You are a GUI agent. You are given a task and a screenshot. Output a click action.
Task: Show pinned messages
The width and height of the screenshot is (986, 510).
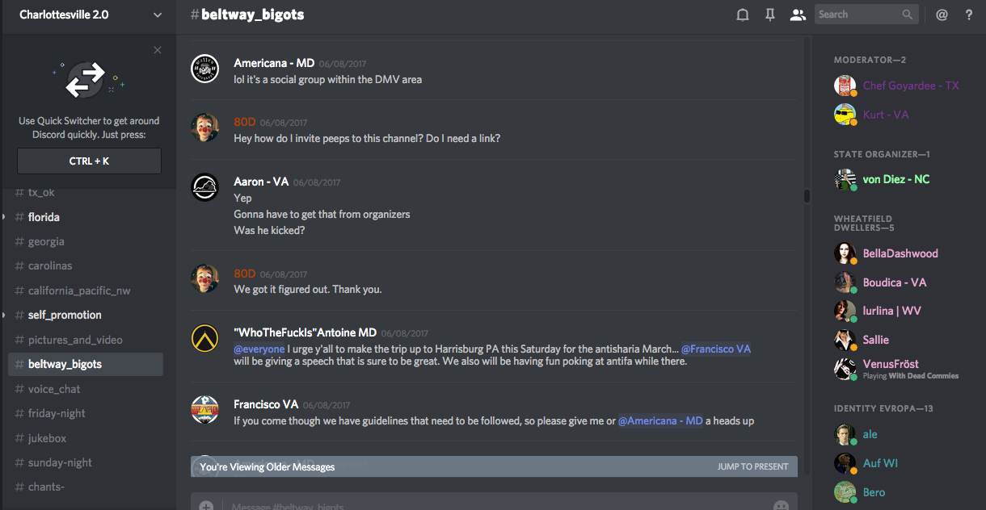(769, 15)
